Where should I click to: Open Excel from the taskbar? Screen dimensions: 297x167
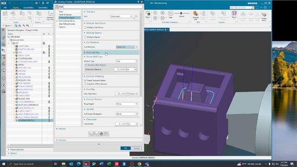point(109,164)
